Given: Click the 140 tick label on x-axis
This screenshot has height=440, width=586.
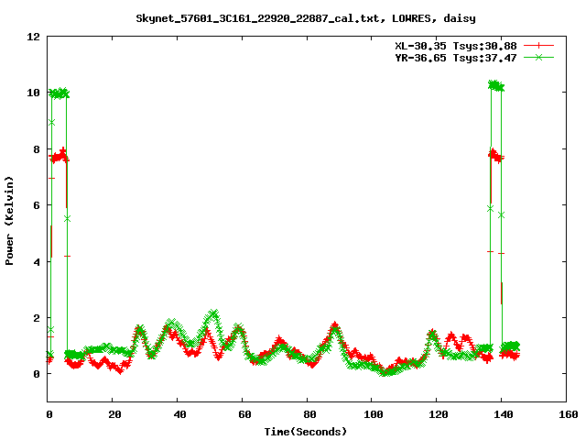Looking at the screenshot, I should coord(500,414).
